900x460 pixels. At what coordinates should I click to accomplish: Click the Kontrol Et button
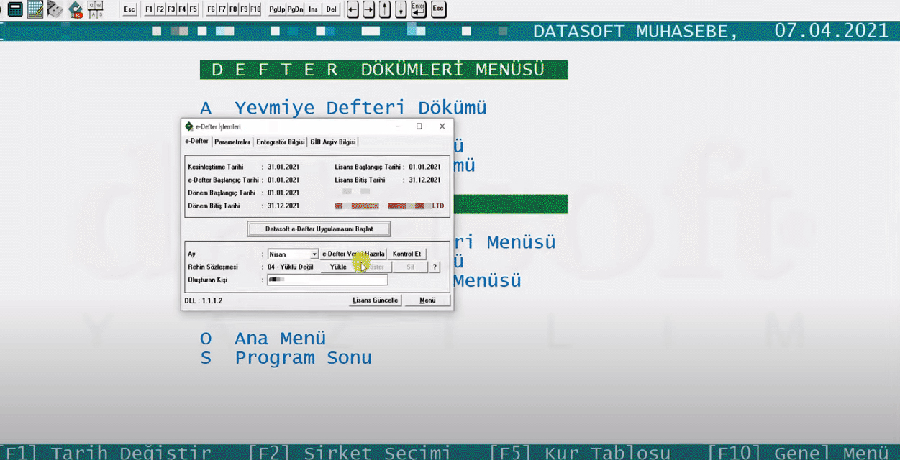point(407,253)
